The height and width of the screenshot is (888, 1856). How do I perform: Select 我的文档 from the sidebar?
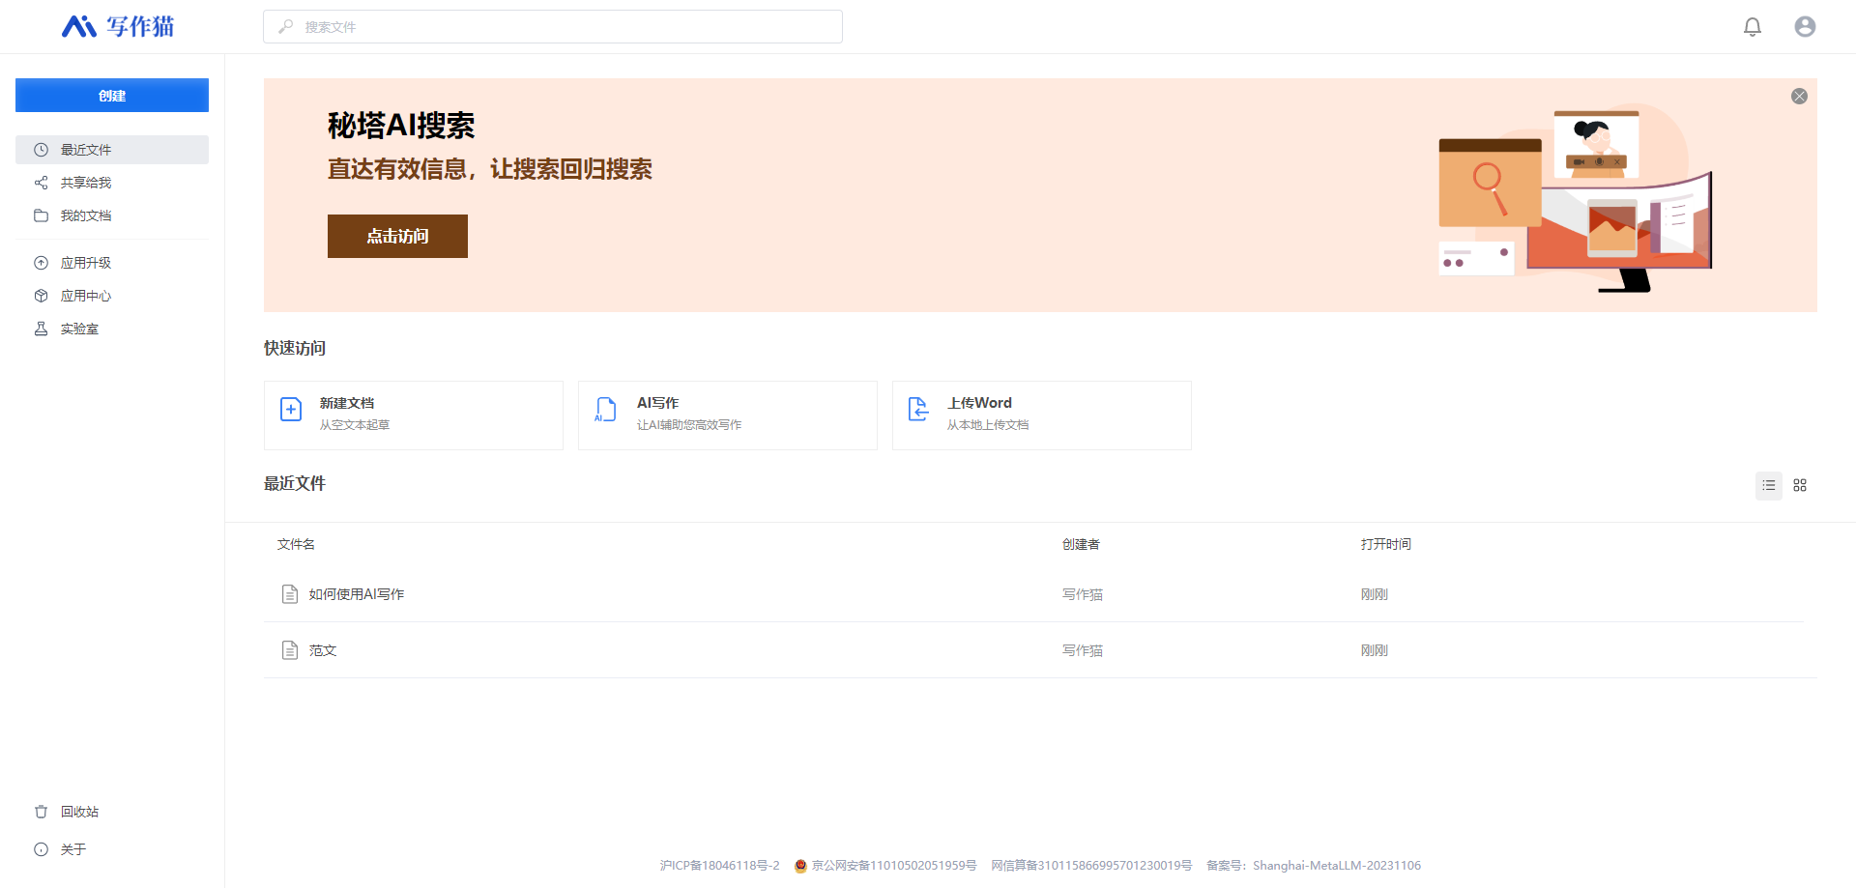[x=87, y=215]
